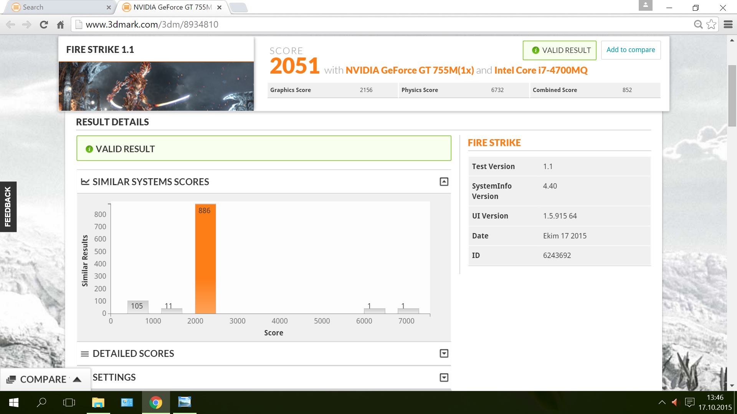Expand the Settings section

point(444,378)
